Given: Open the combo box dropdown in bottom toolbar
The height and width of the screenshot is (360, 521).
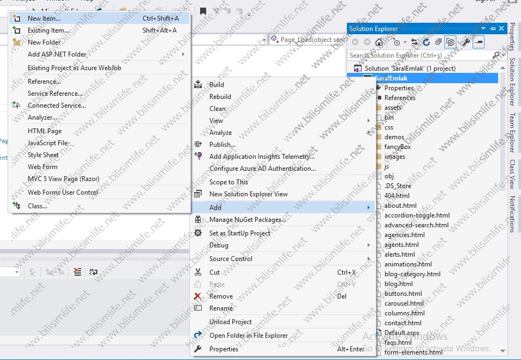Looking at the screenshot, I should (17, 272).
